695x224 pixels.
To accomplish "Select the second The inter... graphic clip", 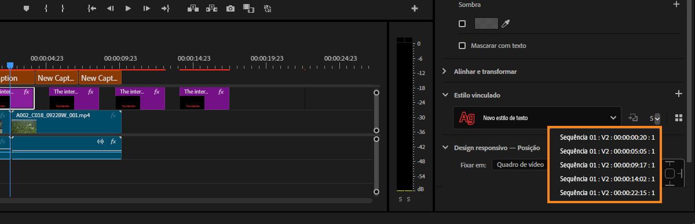I will click(x=74, y=98).
